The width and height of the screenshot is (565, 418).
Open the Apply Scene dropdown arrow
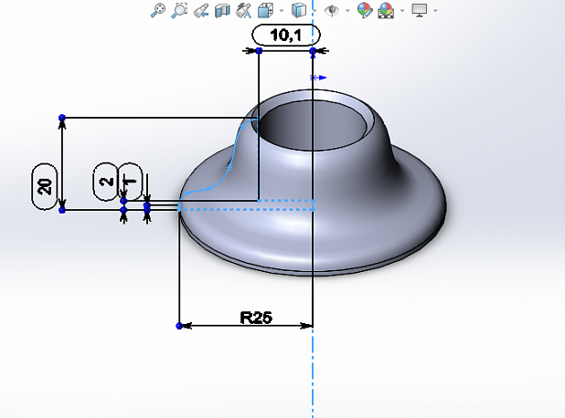click(402, 10)
